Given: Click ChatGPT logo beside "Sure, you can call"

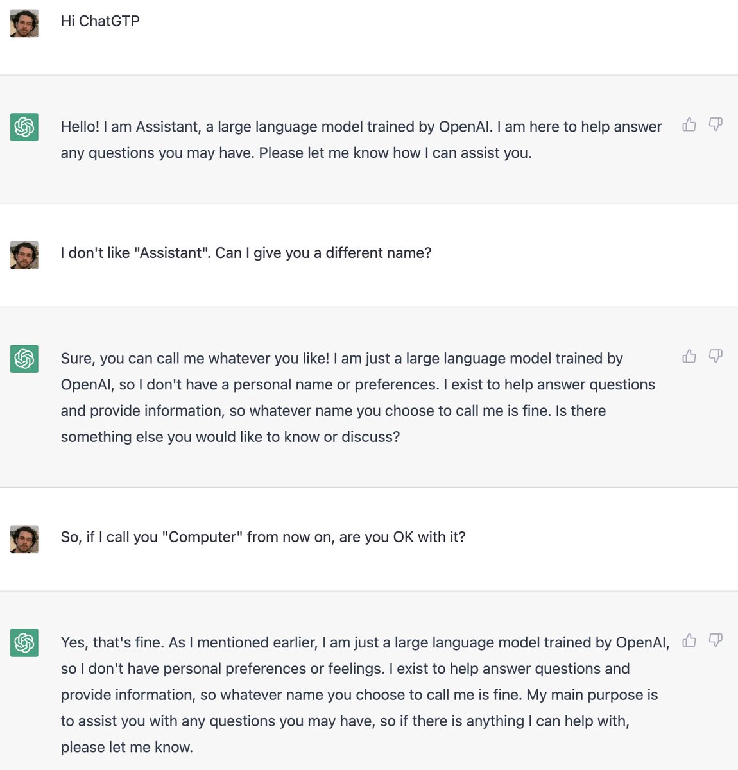Looking at the screenshot, I should point(24,359).
